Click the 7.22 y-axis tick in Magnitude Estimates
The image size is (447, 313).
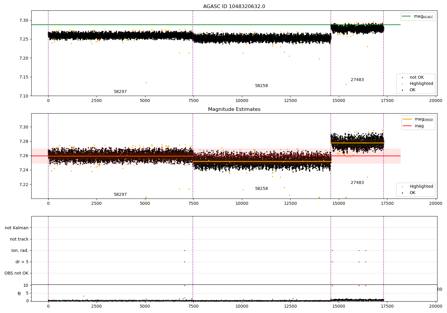pos(24,185)
